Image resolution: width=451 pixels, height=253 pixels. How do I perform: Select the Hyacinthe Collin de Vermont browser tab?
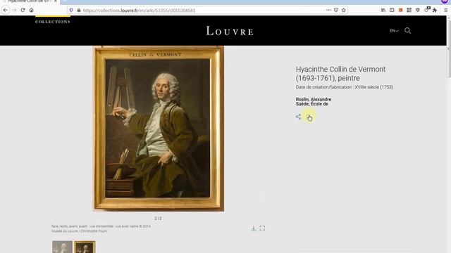pyautogui.click(x=29, y=1)
